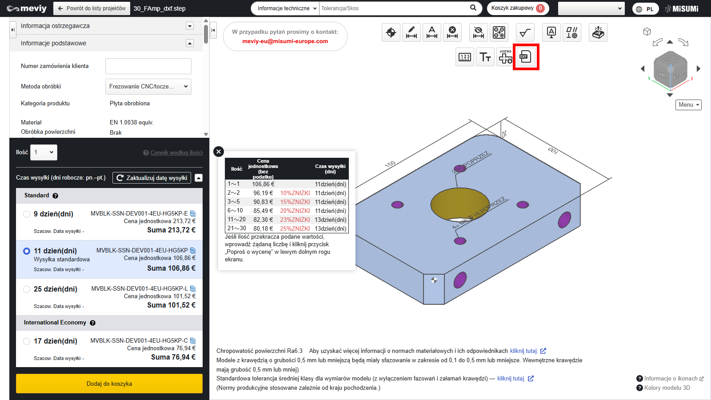Click the origin crosshair tool icon
711x400 pixels.
391,32
